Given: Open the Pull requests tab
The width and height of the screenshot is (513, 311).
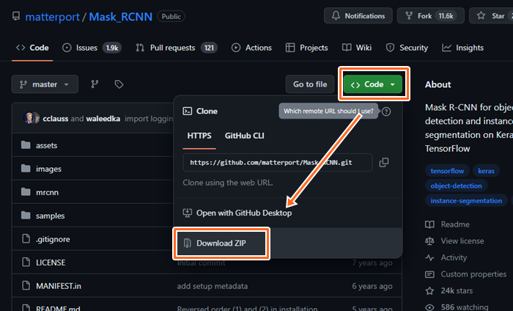Looking at the screenshot, I should (x=177, y=48).
